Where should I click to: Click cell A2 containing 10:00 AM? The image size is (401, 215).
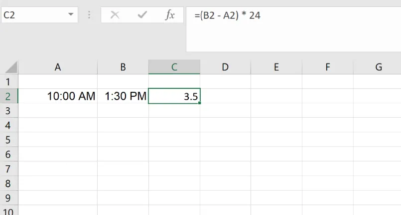coord(58,96)
